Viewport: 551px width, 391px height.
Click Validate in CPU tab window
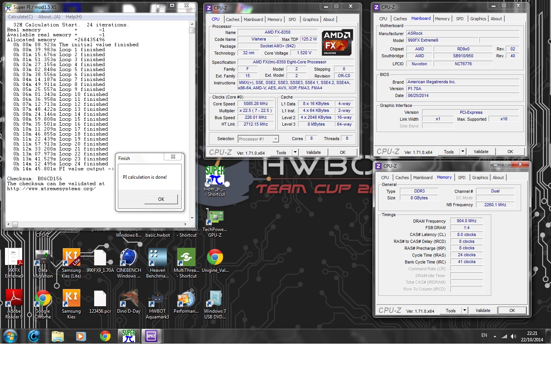point(313,152)
